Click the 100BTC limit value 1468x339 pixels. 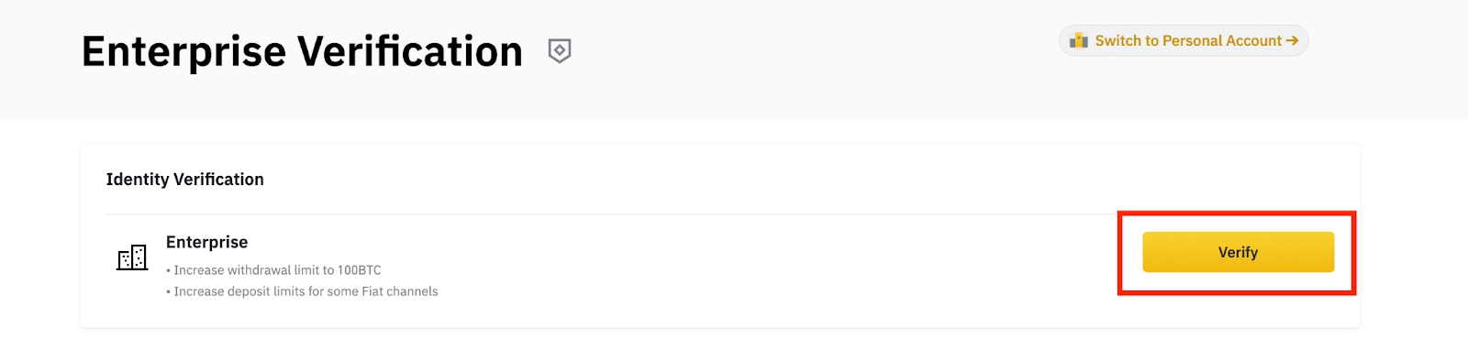(x=360, y=270)
